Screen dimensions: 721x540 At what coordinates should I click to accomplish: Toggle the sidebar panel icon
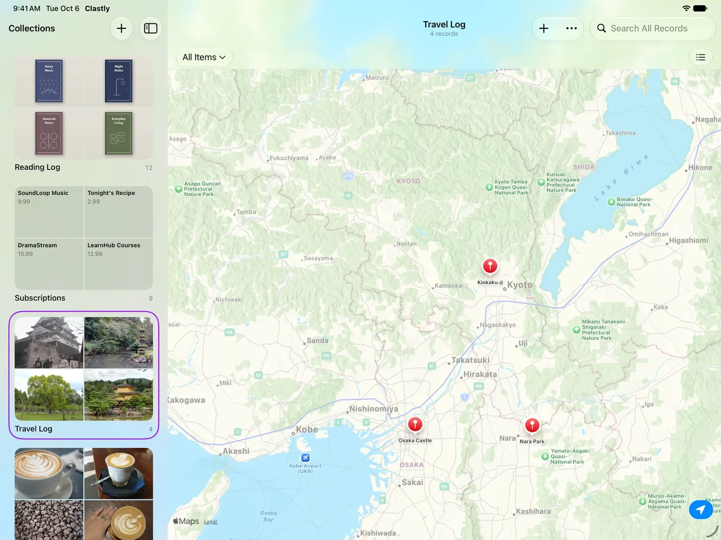(x=151, y=28)
